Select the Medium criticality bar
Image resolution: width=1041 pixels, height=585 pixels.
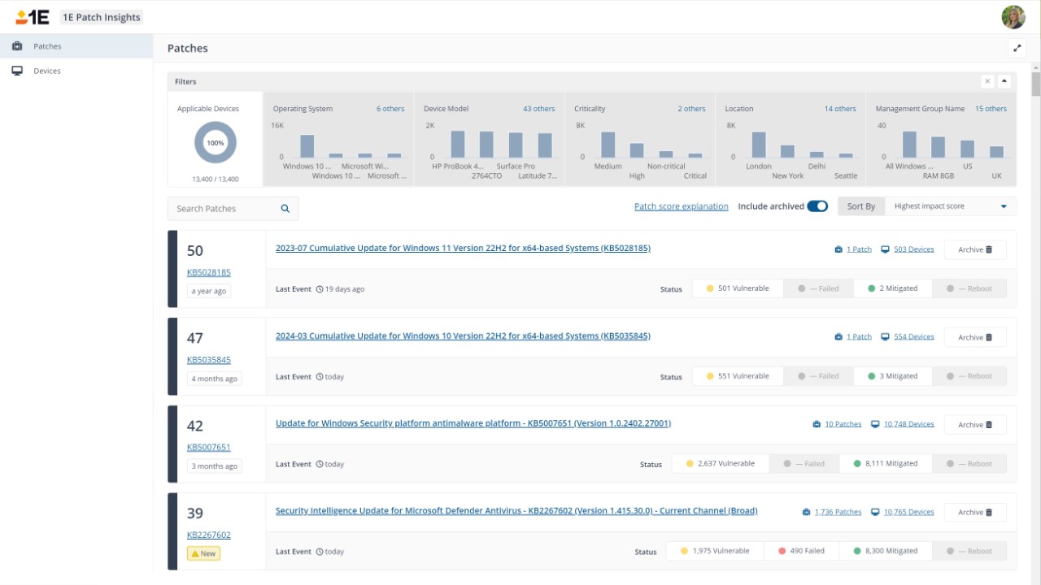[608, 145]
